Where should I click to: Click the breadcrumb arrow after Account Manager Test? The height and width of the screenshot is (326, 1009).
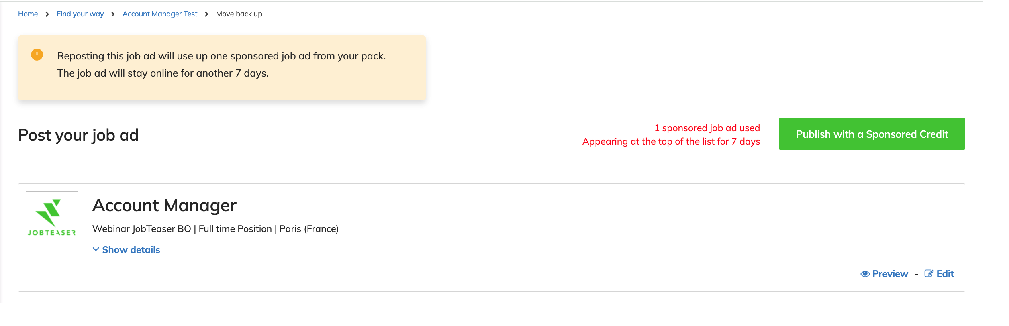pyautogui.click(x=206, y=14)
